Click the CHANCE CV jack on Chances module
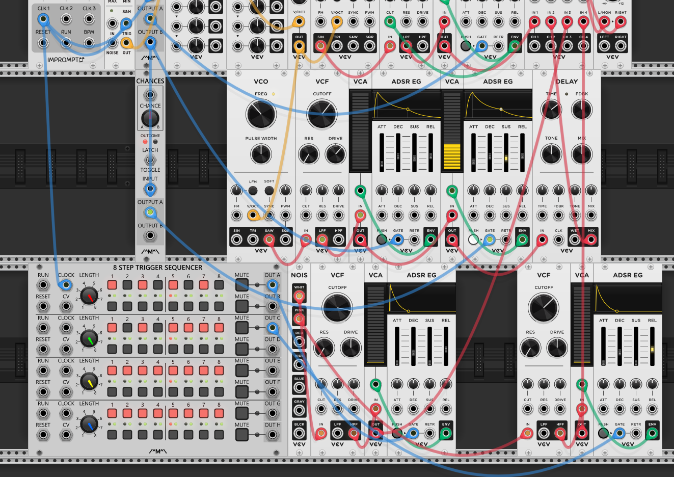Viewport: 674px width, 477px height. pos(150,95)
